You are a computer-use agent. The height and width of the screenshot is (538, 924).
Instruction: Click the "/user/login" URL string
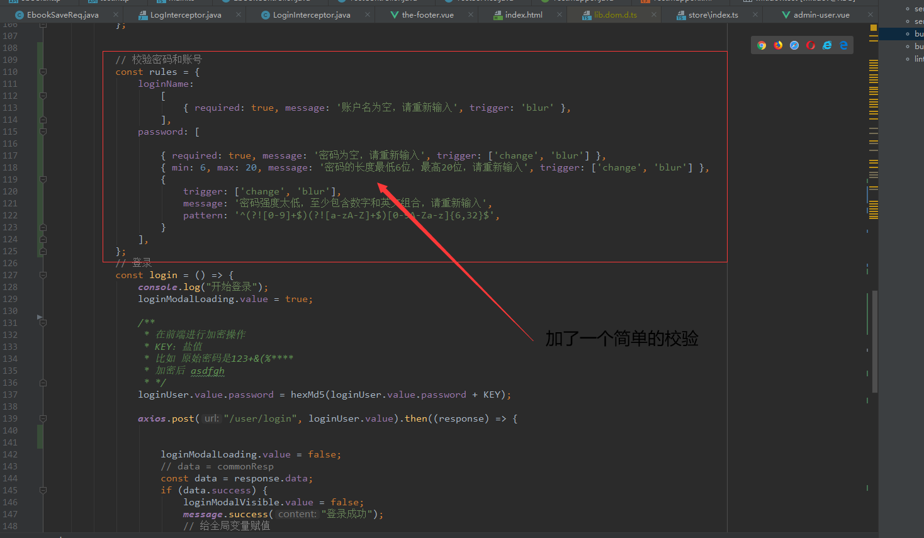261,418
